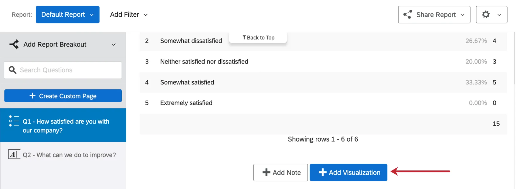Click the plus icon inside Add Note
Screen dimensions: 516x189
266,172
